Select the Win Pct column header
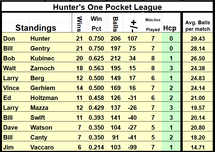Viewport: 215px width, 152px height. [x=96, y=24]
